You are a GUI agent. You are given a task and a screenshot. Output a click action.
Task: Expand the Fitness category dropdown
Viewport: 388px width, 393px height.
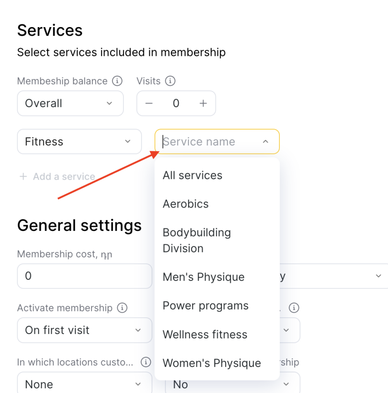[80, 142]
